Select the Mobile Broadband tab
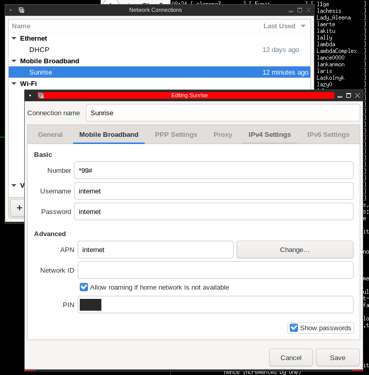Image resolution: width=369 pixels, height=375 pixels. (109, 135)
